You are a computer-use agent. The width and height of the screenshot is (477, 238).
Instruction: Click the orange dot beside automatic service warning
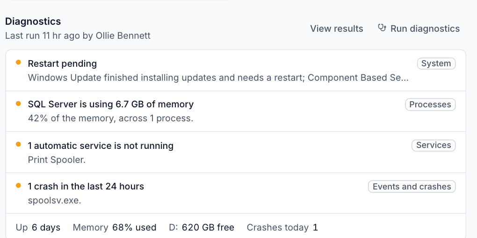click(18, 144)
